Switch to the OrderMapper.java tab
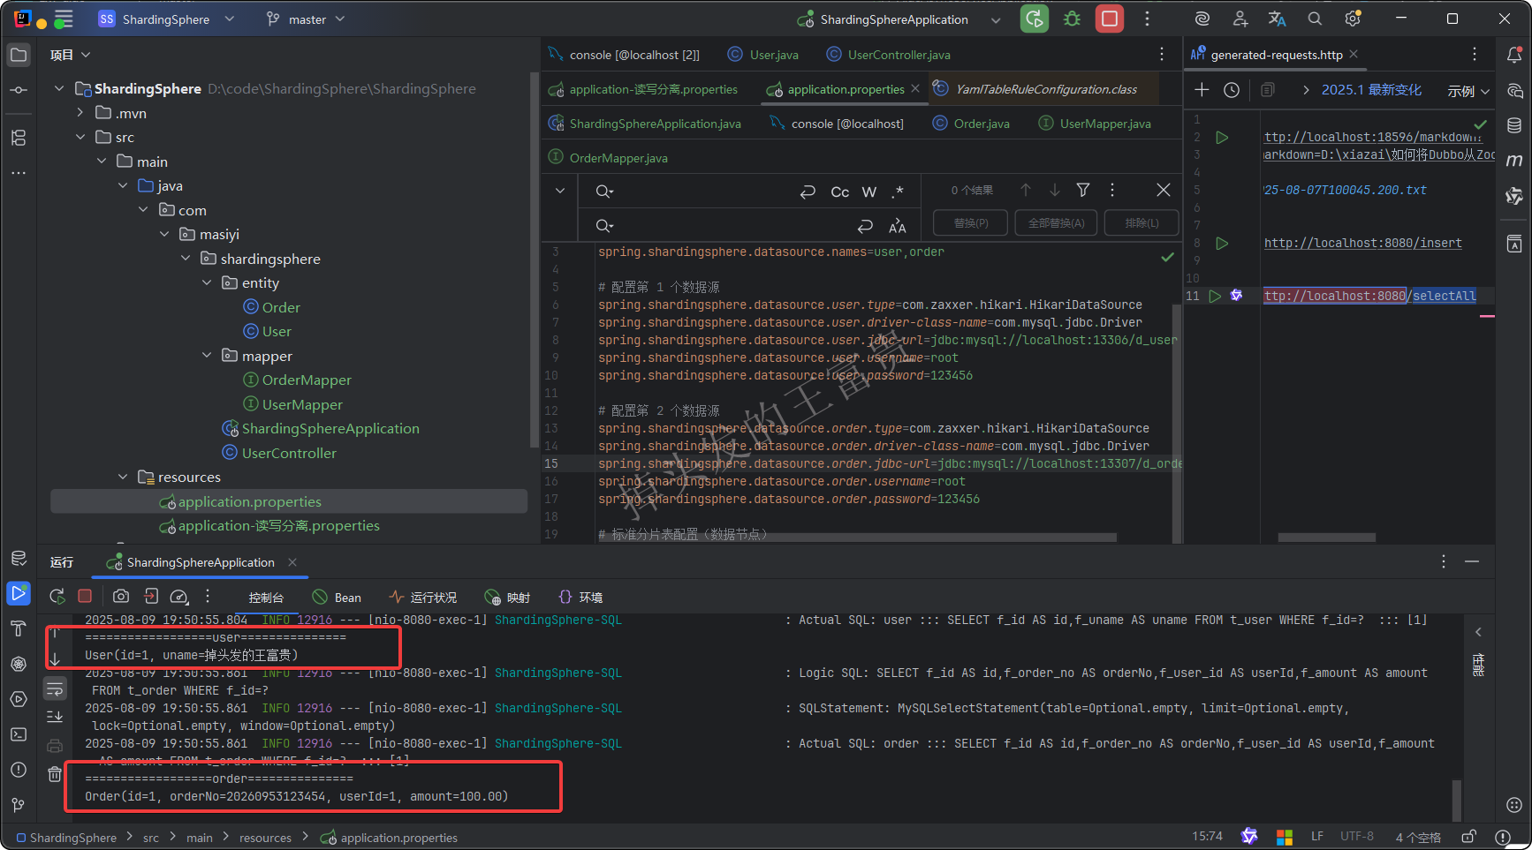Image resolution: width=1532 pixels, height=850 pixels. [x=608, y=158]
